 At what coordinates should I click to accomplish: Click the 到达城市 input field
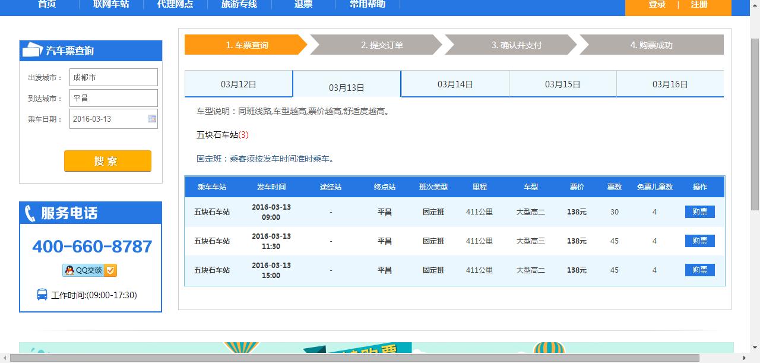(x=113, y=98)
